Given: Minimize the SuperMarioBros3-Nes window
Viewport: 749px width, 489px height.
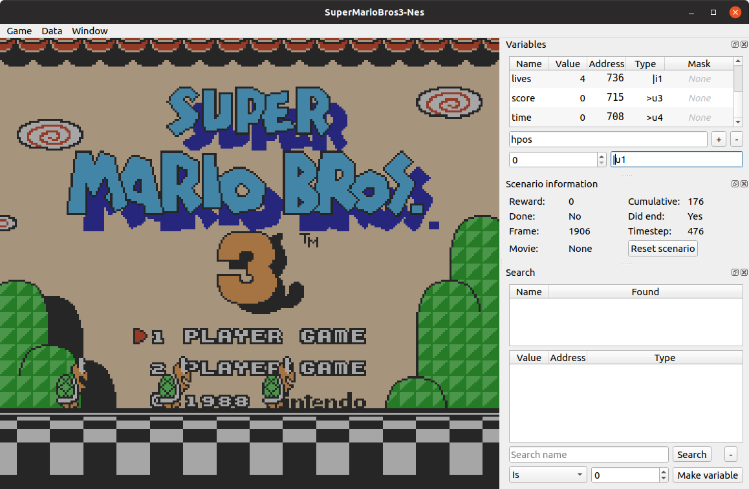Looking at the screenshot, I should [691, 12].
